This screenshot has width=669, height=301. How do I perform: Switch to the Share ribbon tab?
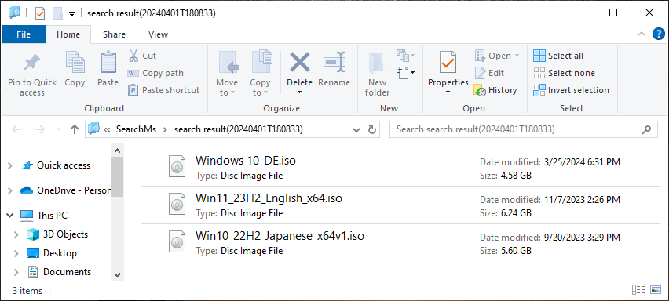[x=114, y=34]
